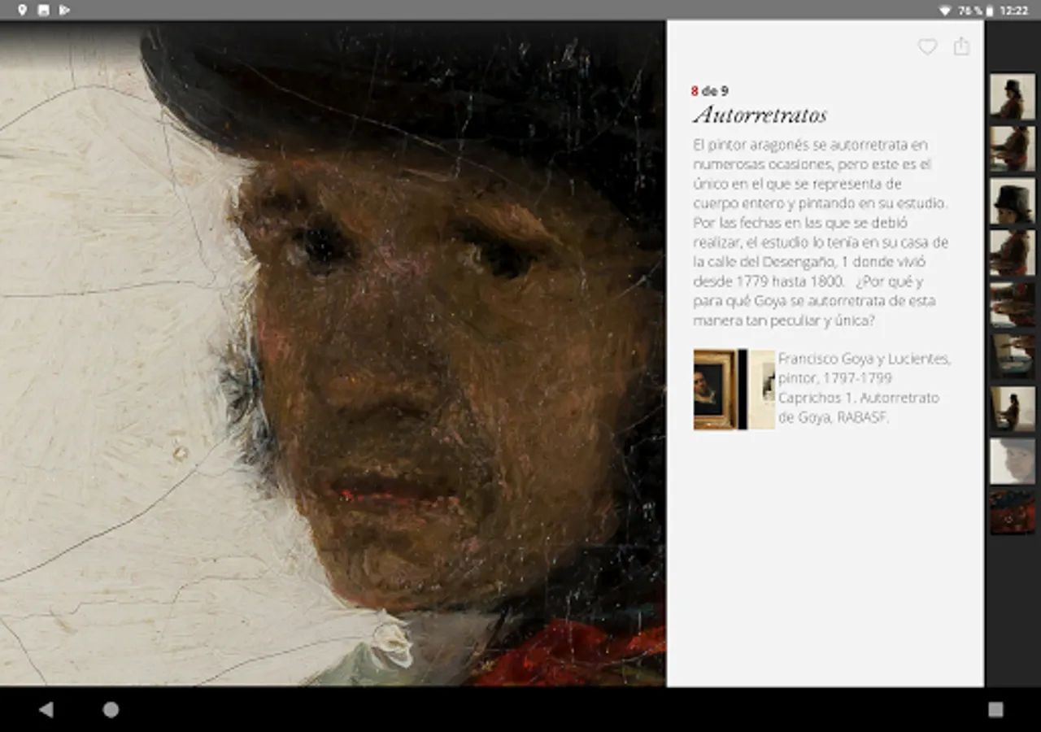1041x732 pixels.
Task: Select the seventh full-figure thumbnail
Action: coord(1013,409)
